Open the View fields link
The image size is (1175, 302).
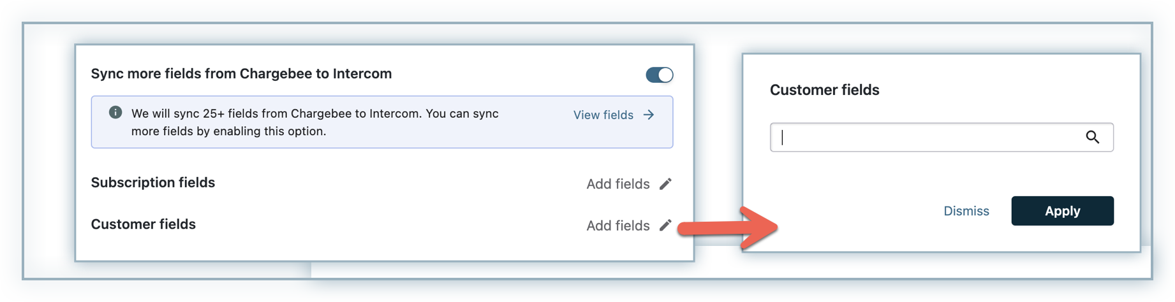coord(603,115)
